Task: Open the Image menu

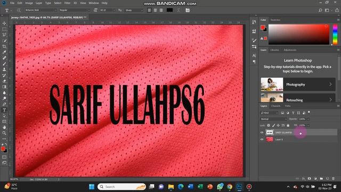Action: point(29,3)
